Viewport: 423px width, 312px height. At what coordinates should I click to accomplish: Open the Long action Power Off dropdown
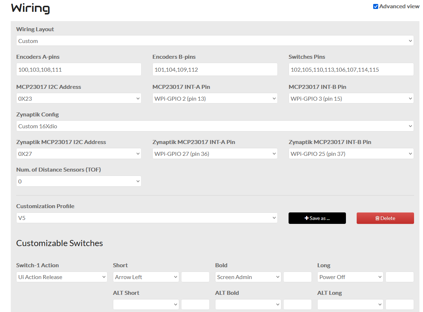coord(350,277)
